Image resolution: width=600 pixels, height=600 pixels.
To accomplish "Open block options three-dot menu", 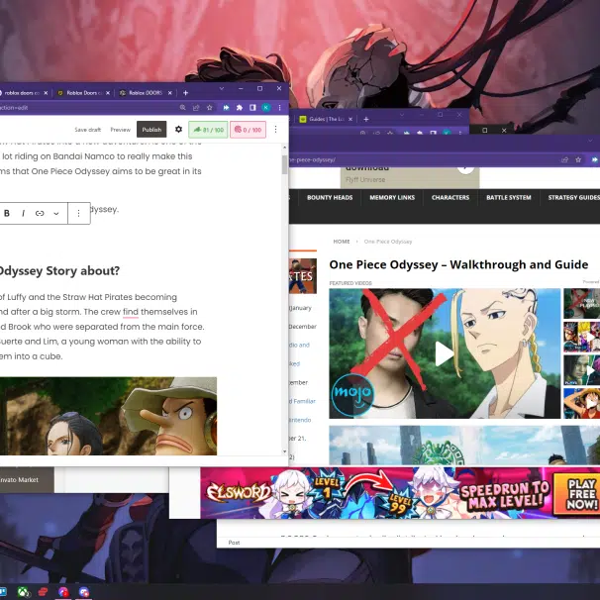I will [x=79, y=213].
